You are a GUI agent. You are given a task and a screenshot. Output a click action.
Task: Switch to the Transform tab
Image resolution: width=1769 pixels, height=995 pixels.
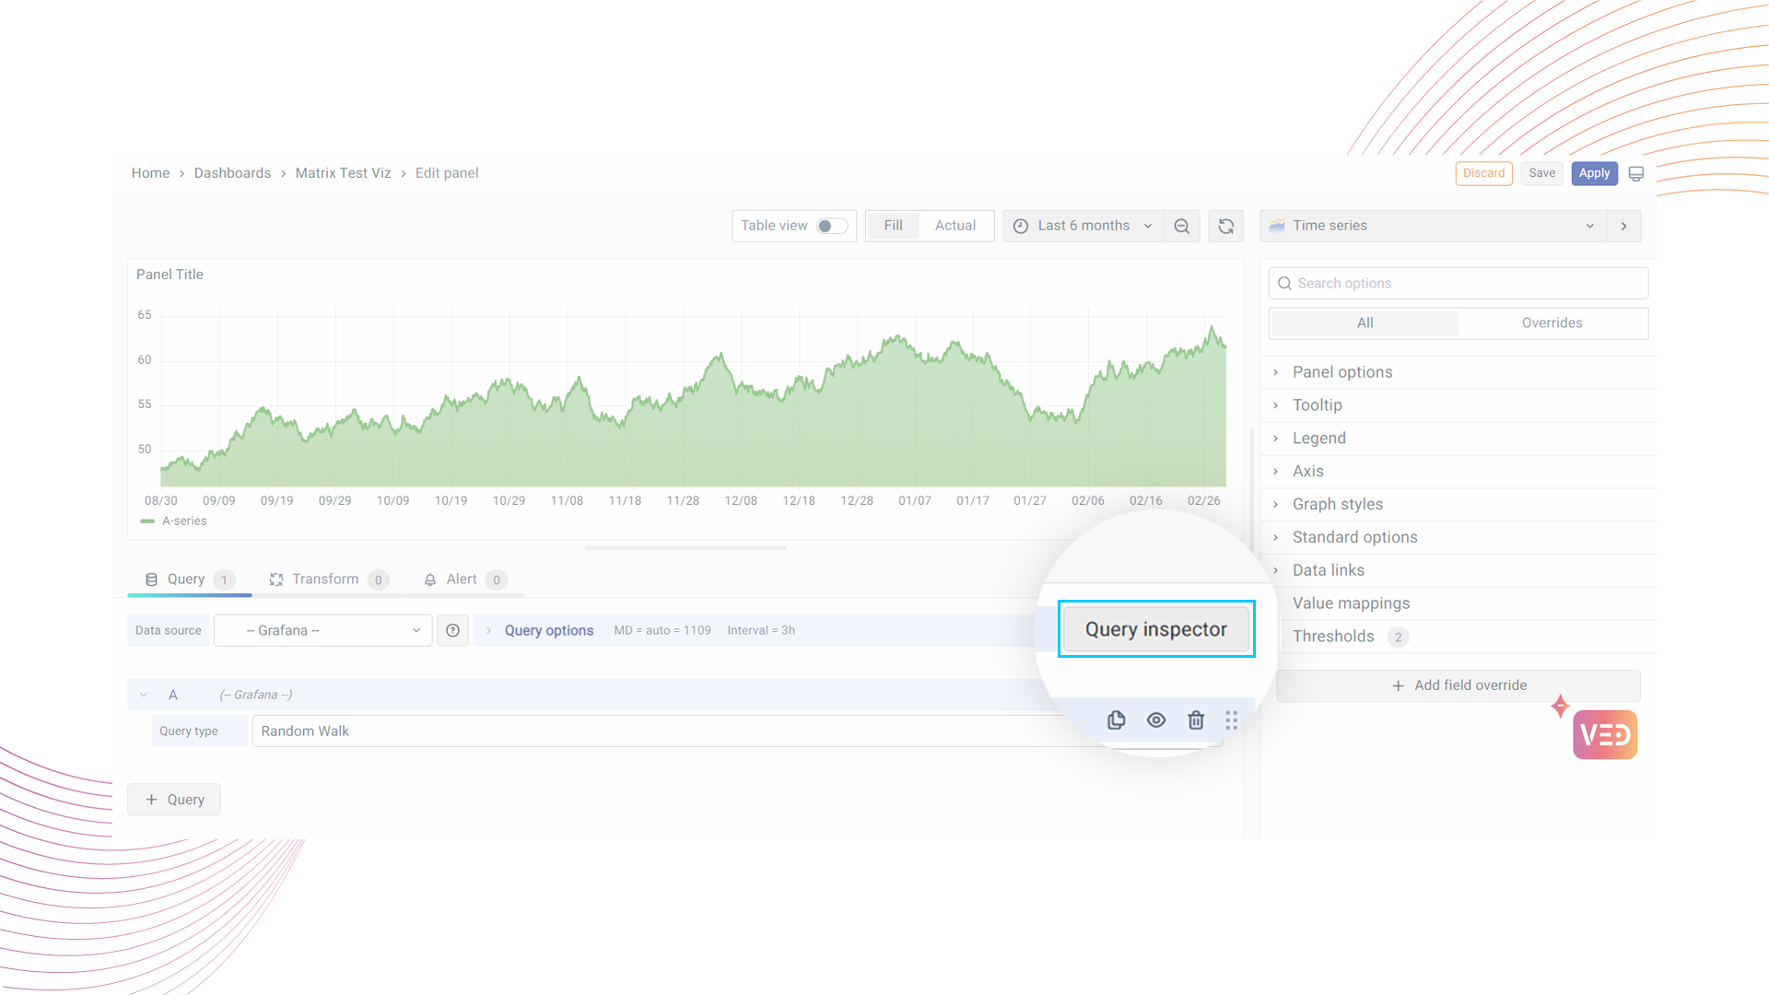pos(325,579)
